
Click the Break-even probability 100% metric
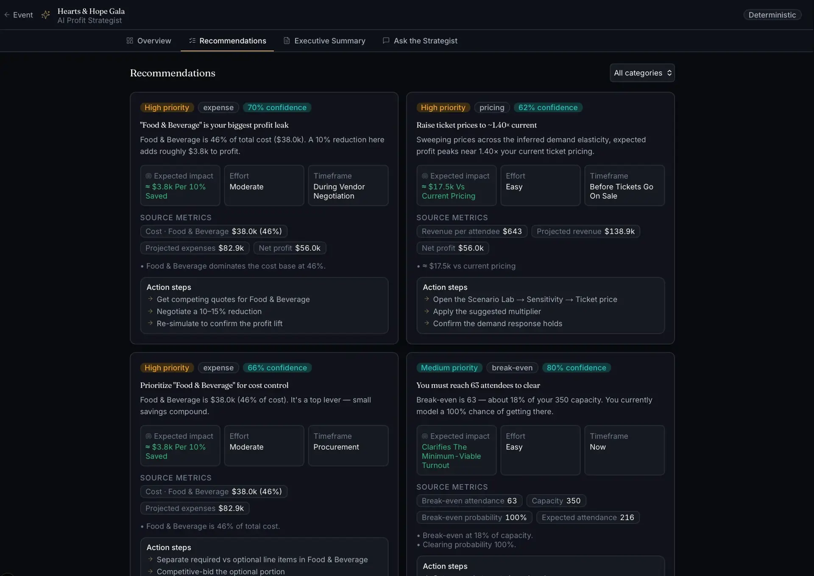click(474, 517)
